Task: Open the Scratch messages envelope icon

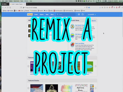Action: pos(79,14)
